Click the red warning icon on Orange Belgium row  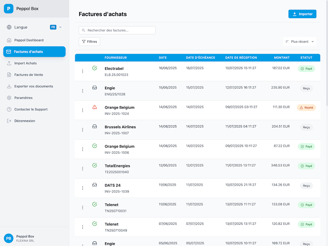click(x=95, y=107)
